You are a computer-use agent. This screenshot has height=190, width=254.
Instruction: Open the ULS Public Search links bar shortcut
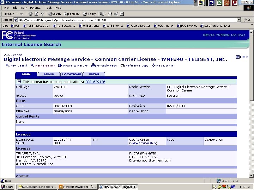(x=36, y=26)
